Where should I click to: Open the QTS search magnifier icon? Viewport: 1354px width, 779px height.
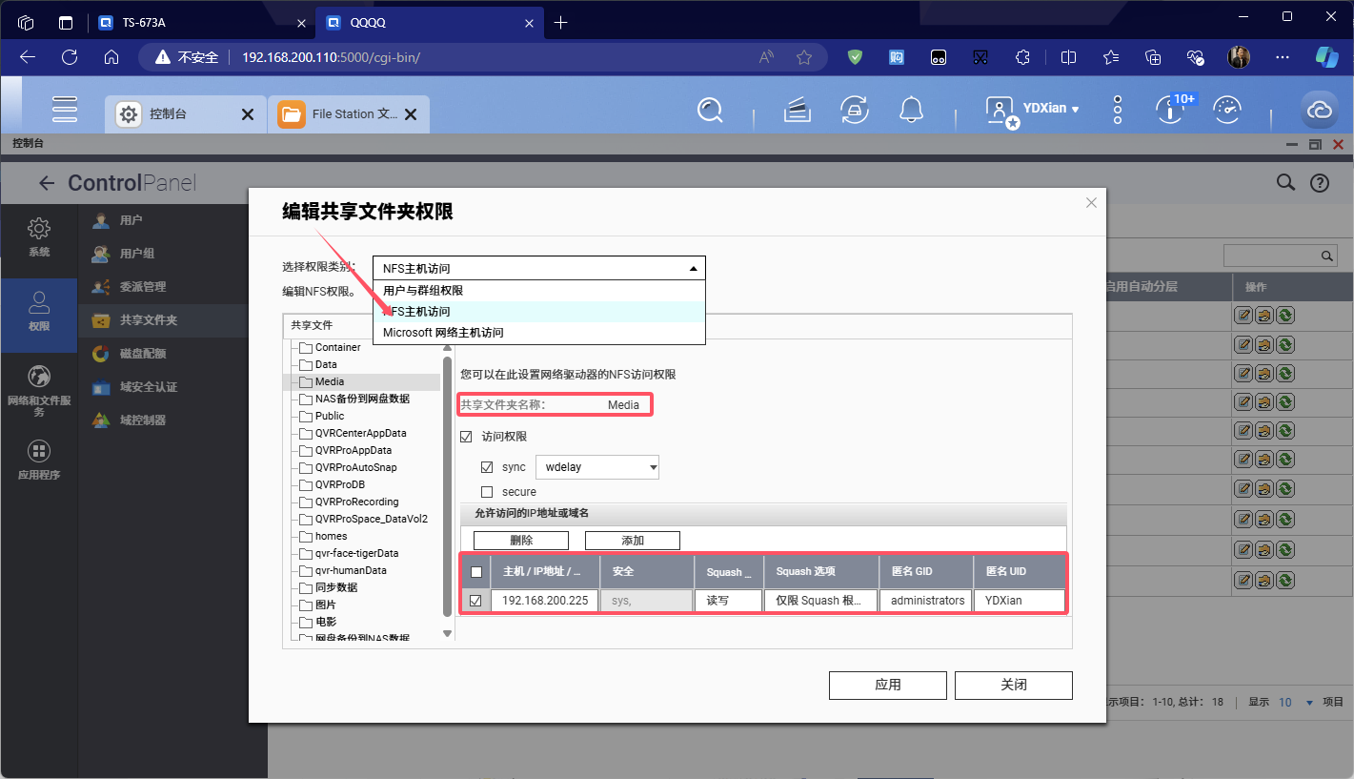[x=710, y=110]
